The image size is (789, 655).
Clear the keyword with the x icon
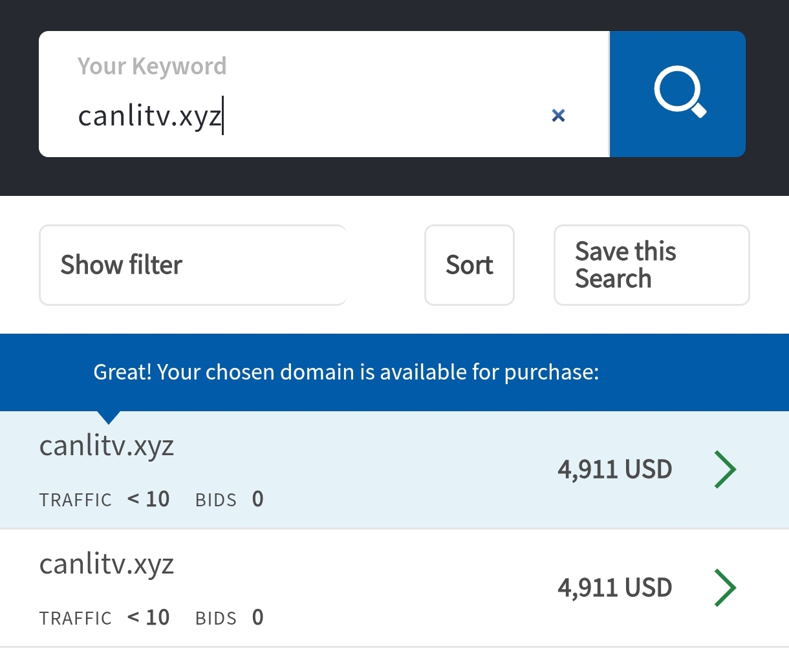coord(558,116)
